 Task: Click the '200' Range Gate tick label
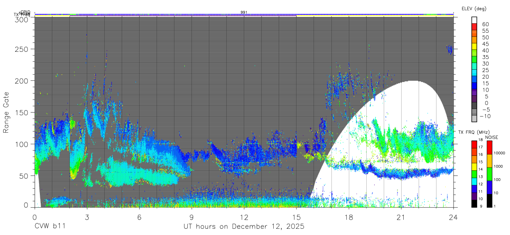(x=22, y=81)
